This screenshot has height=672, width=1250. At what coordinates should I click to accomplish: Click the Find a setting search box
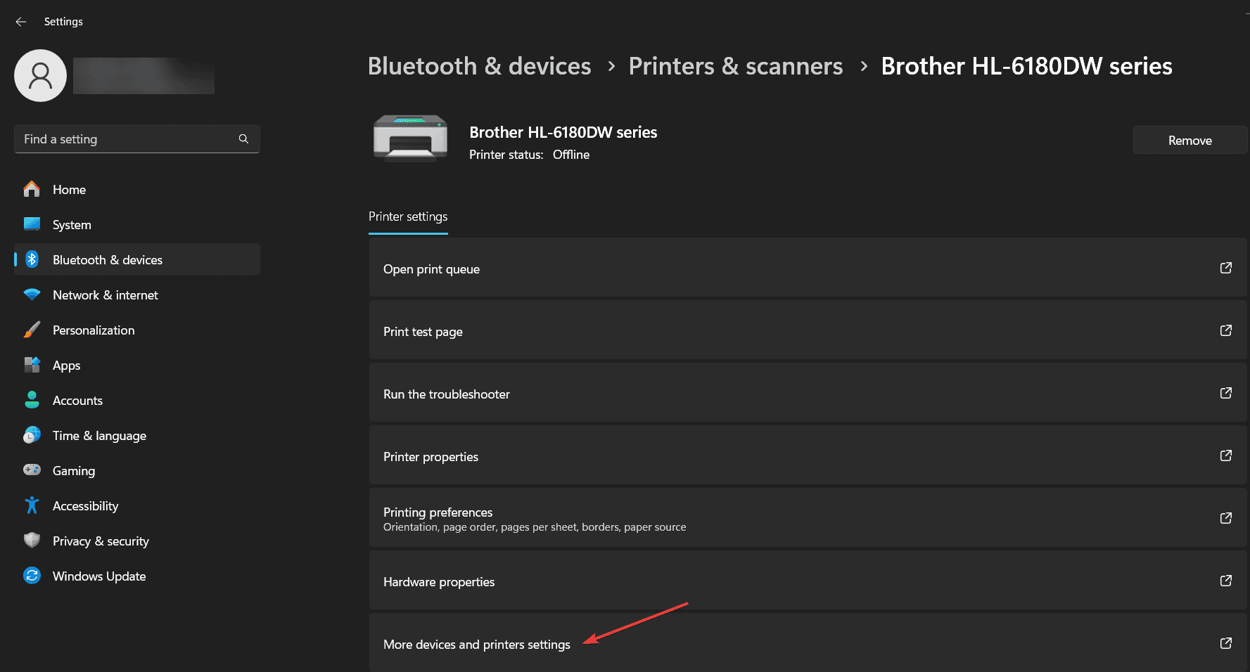pyautogui.click(x=127, y=139)
